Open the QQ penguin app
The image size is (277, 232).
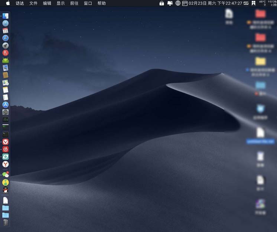[x=6, y=190]
